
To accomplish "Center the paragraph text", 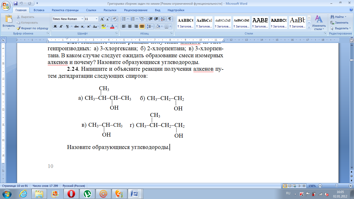I will coord(130,26).
